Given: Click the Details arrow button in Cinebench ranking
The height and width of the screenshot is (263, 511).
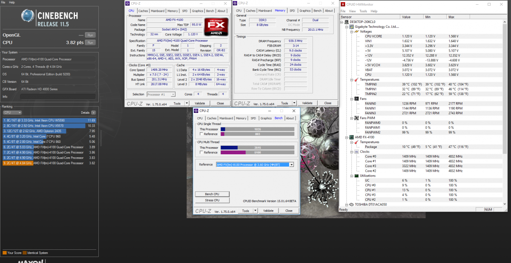Looking at the screenshot, I should [93, 113].
